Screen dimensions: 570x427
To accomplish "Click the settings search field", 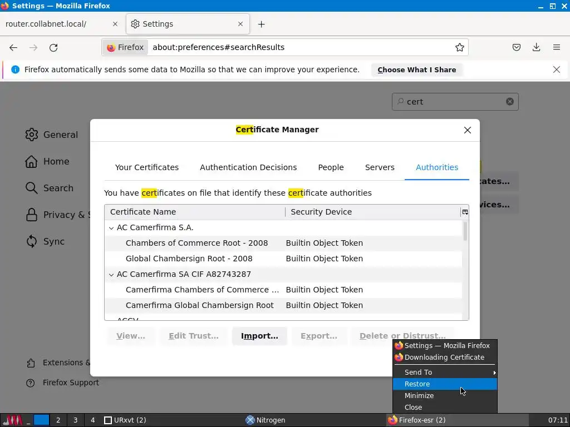I will tap(454, 102).
